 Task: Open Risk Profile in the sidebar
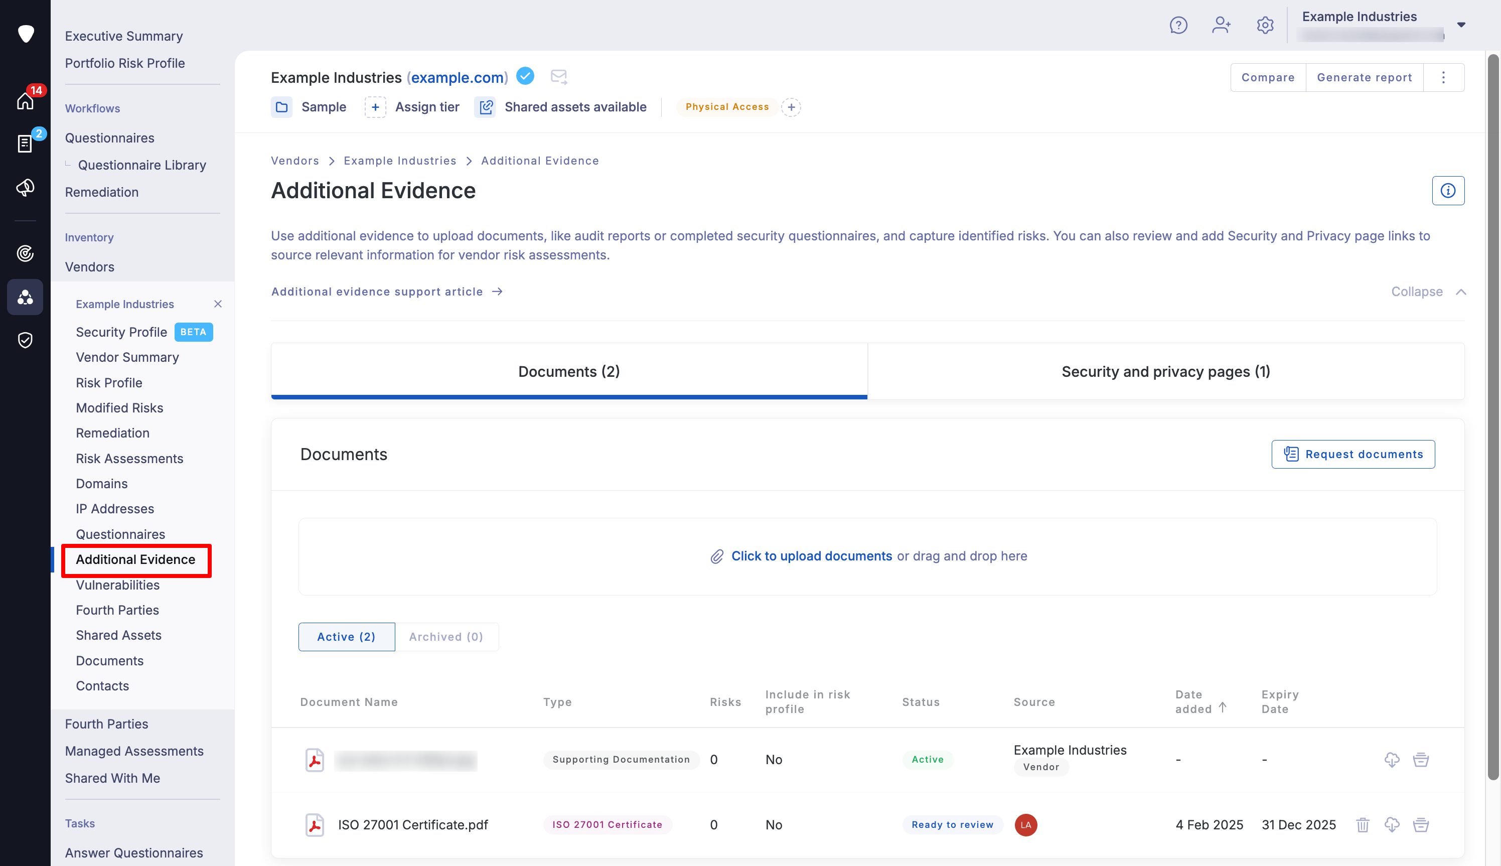[109, 382]
